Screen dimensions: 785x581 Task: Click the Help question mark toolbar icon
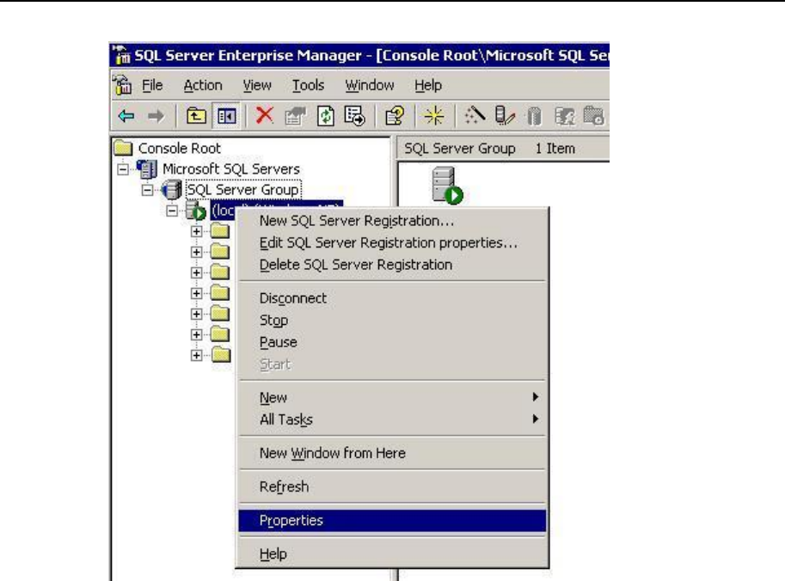(395, 116)
